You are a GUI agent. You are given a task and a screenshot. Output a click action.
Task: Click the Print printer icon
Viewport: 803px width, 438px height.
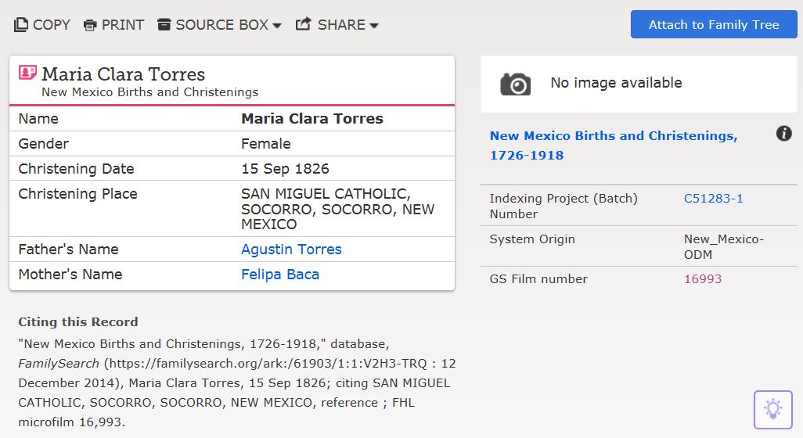point(90,25)
